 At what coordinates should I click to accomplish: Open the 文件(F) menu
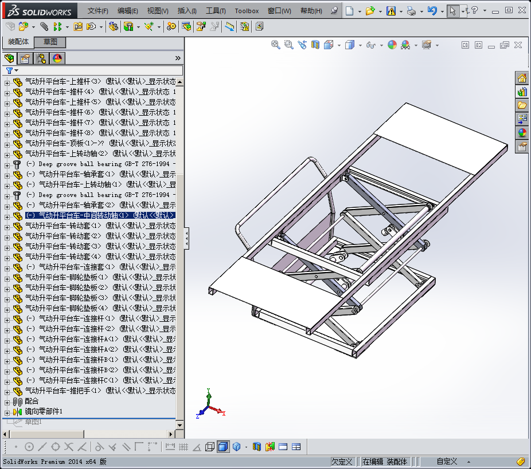97,11
